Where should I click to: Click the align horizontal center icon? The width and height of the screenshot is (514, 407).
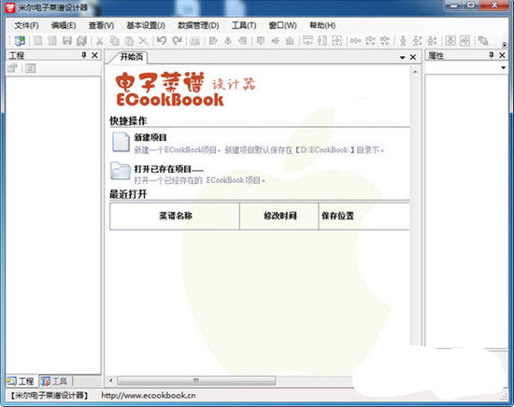click(228, 40)
